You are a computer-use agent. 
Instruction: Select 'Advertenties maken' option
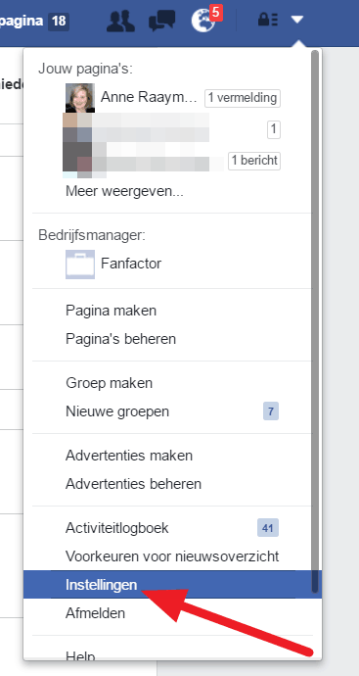129,456
